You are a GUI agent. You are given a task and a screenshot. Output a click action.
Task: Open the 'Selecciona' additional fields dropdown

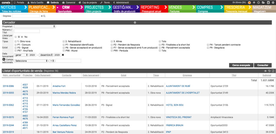(x=31, y=61)
